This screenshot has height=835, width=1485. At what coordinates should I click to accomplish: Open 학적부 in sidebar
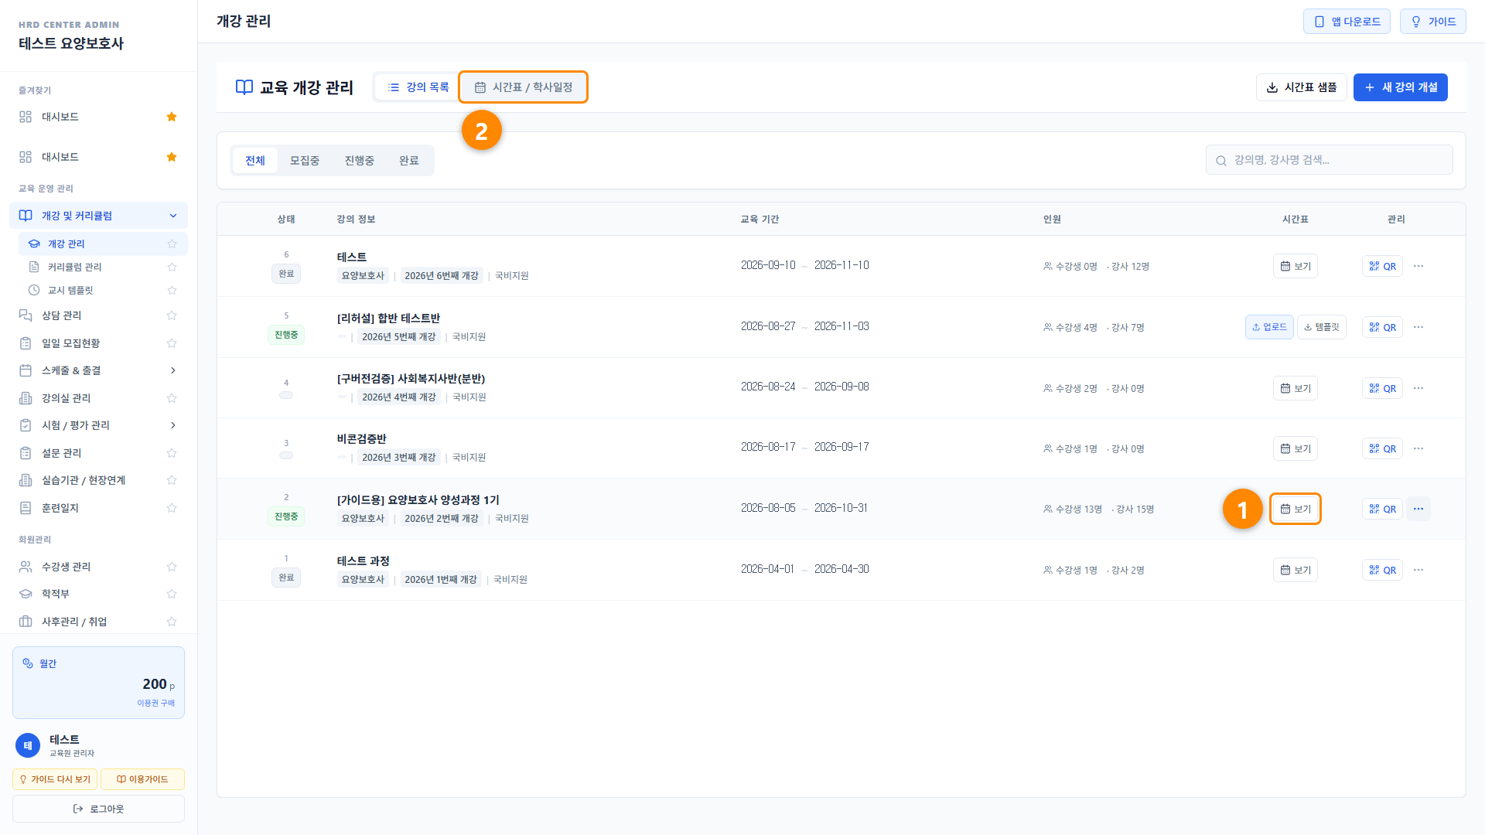point(56,594)
